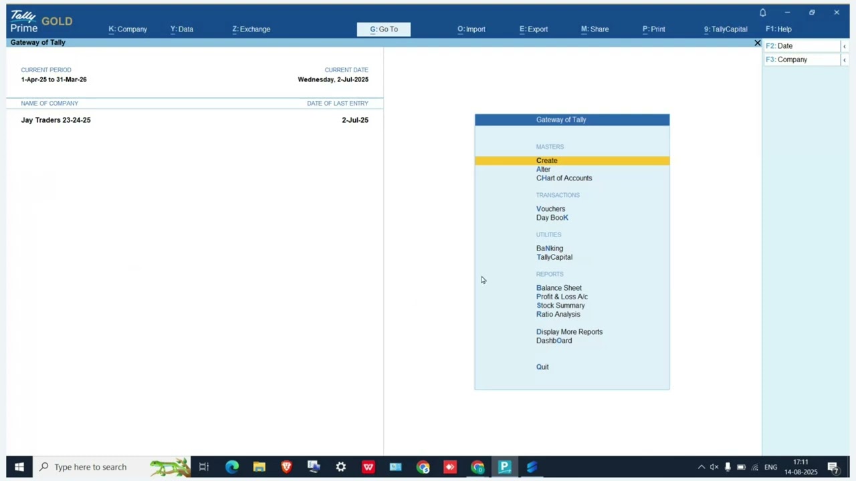Click the battery tray icon
The height and width of the screenshot is (481, 856).
[741, 467]
